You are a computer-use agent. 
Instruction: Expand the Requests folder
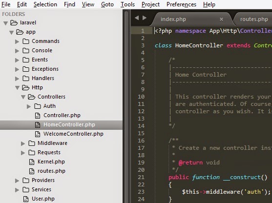(x=23, y=153)
